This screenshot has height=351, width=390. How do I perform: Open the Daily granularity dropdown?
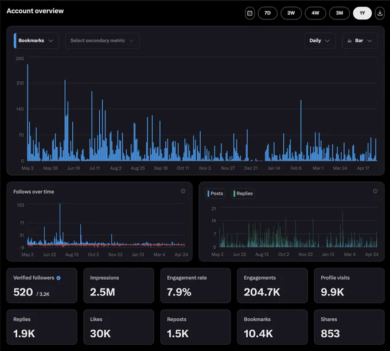coord(320,41)
